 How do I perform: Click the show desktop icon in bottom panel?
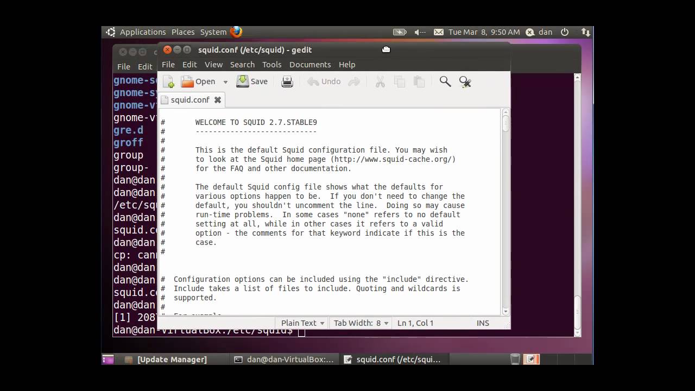click(108, 360)
